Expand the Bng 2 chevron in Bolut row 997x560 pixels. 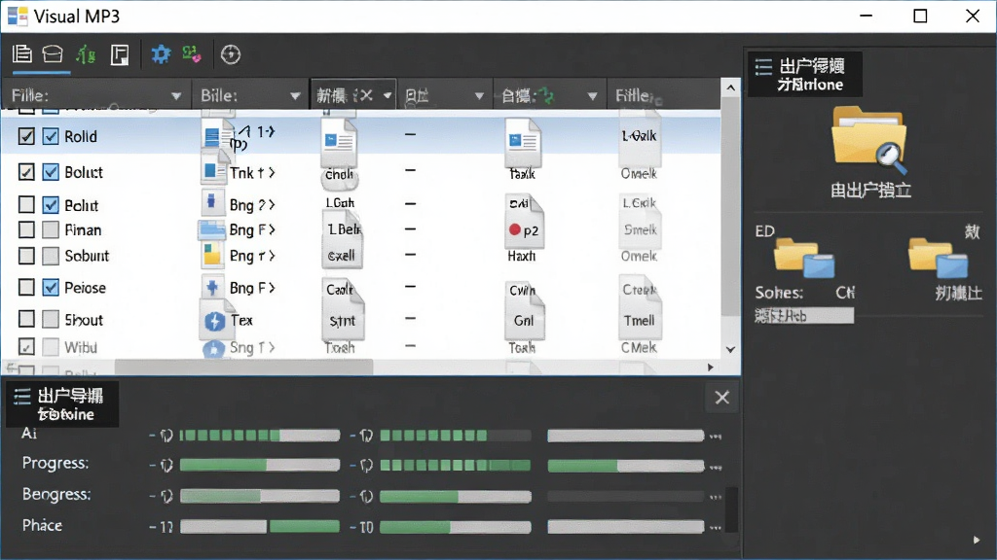(x=272, y=204)
